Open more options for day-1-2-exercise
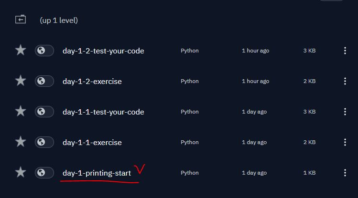The width and height of the screenshot is (358, 198). pos(345,81)
